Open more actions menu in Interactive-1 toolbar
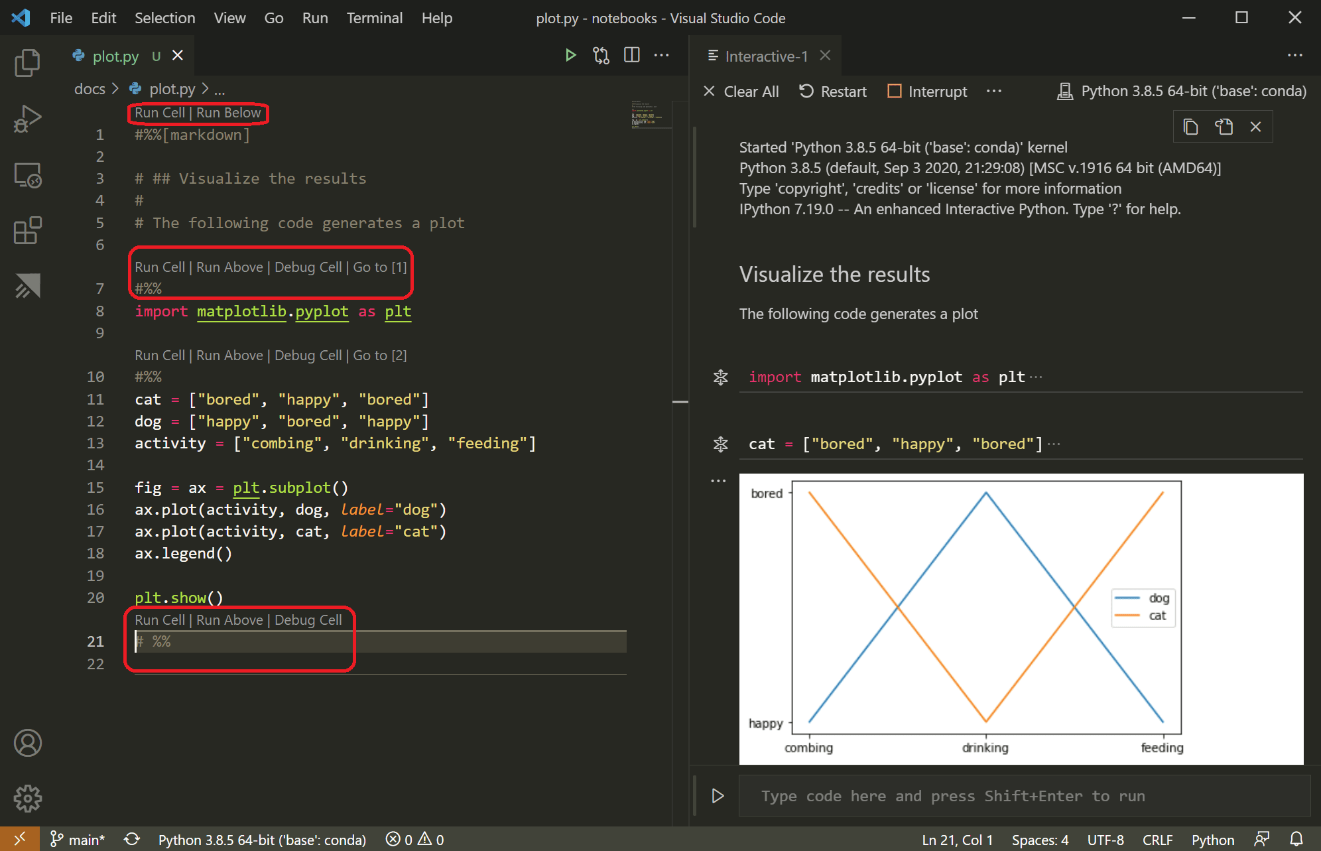The width and height of the screenshot is (1321, 851). [993, 91]
